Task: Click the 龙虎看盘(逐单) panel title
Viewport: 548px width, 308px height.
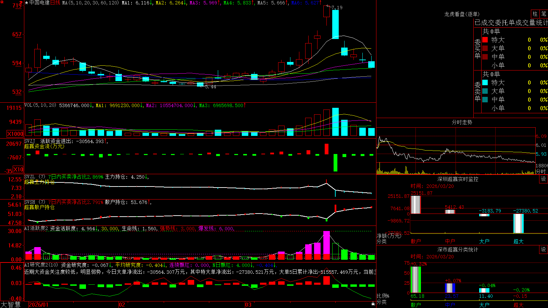Action: (462, 14)
